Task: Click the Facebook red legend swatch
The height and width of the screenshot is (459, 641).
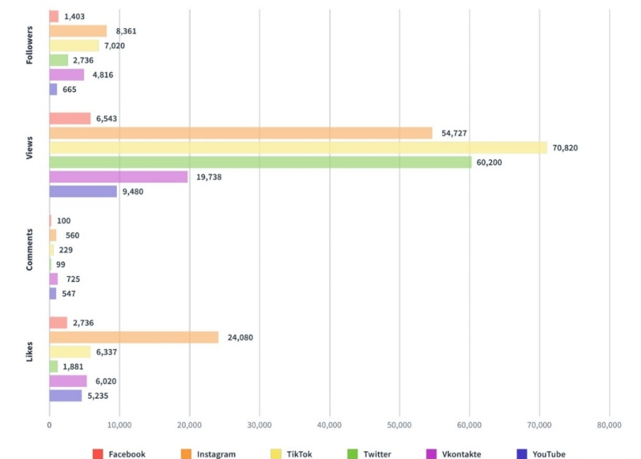Action: tap(99, 454)
